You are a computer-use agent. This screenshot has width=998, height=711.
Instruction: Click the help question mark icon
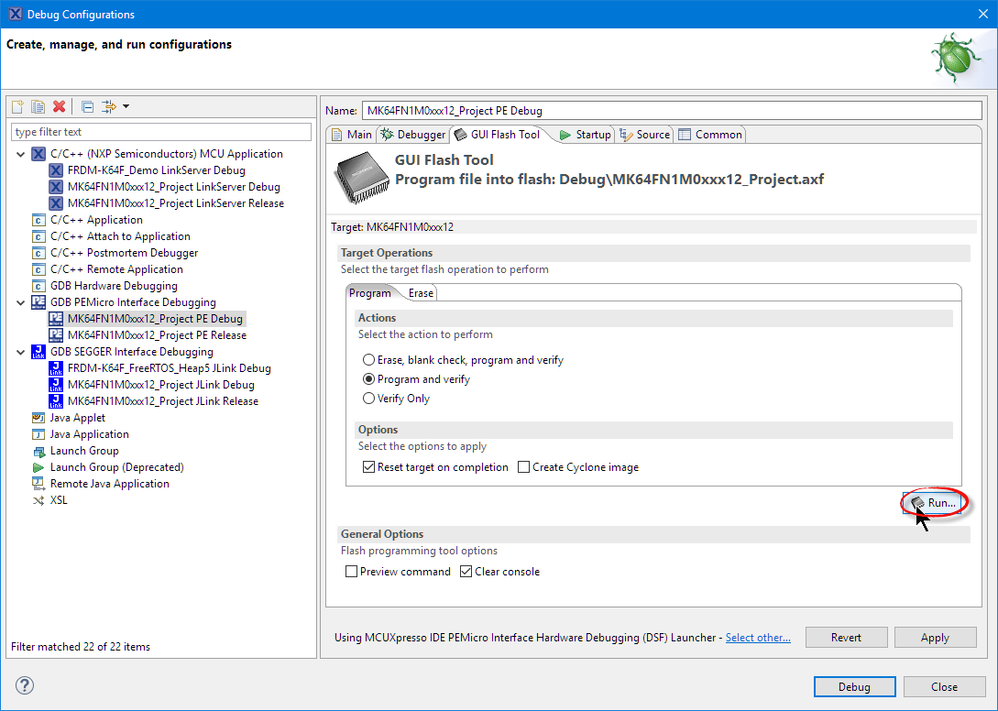tap(25, 686)
